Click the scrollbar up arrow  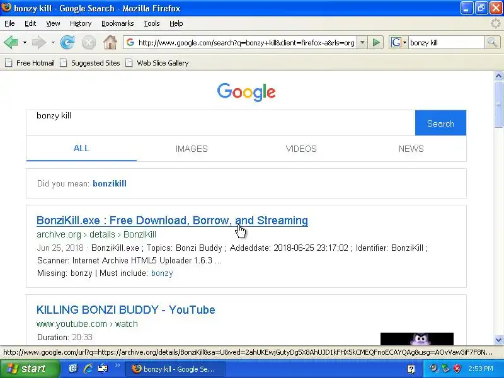click(x=498, y=76)
